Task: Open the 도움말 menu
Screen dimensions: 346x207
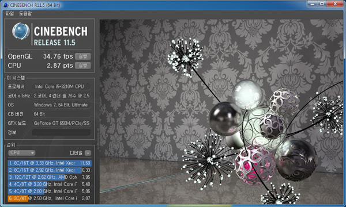Action: (25, 14)
